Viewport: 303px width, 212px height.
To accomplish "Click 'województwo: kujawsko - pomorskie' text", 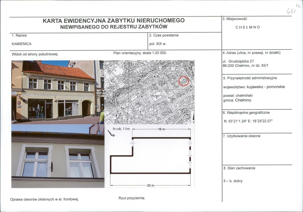I will 254,87.
